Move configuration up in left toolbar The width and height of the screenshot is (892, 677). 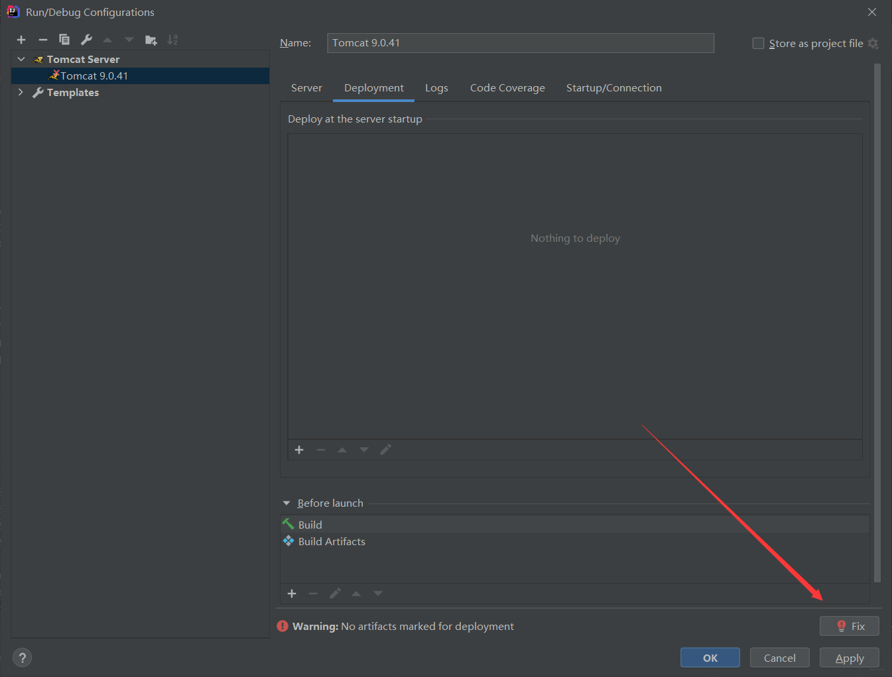coord(107,40)
